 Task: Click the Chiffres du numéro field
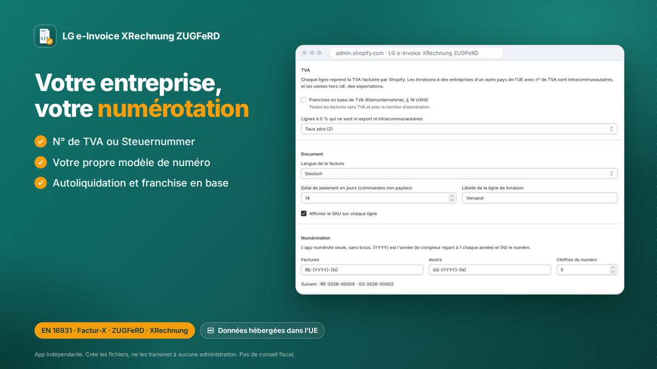(x=587, y=270)
